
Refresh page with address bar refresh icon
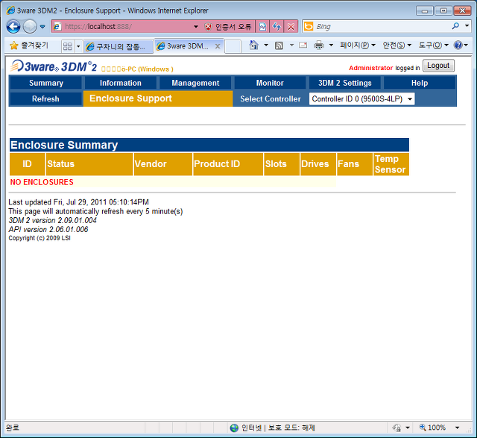(277, 27)
